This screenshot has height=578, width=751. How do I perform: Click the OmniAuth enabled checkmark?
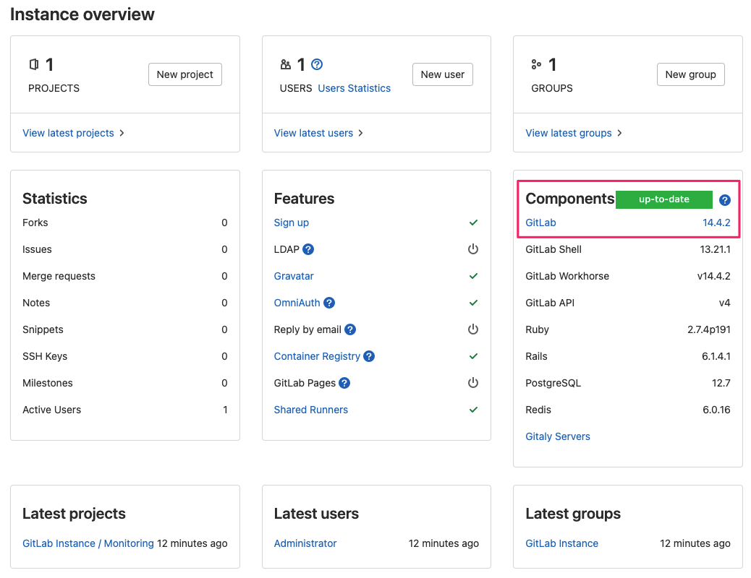click(473, 303)
